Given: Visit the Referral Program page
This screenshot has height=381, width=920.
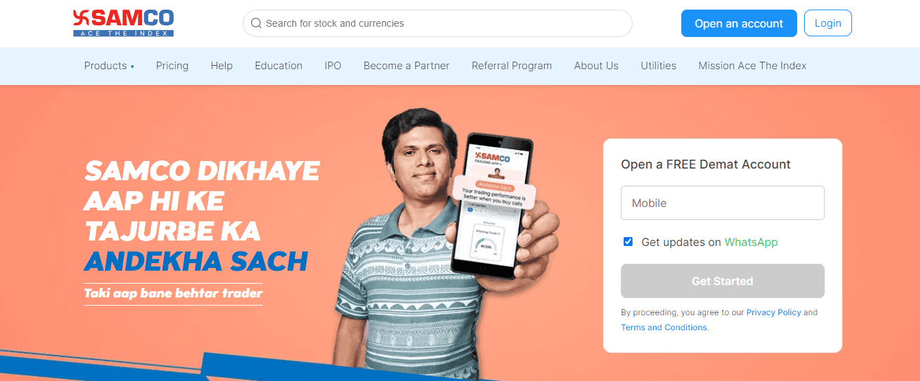Looking at the screenshot, I should (512, 66).
